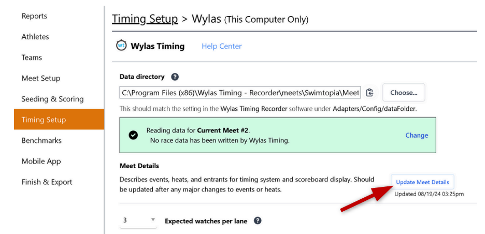This screenshot has height=234, width=485.
Task: Click the Choose... button
Action: (x=404, y=93)
